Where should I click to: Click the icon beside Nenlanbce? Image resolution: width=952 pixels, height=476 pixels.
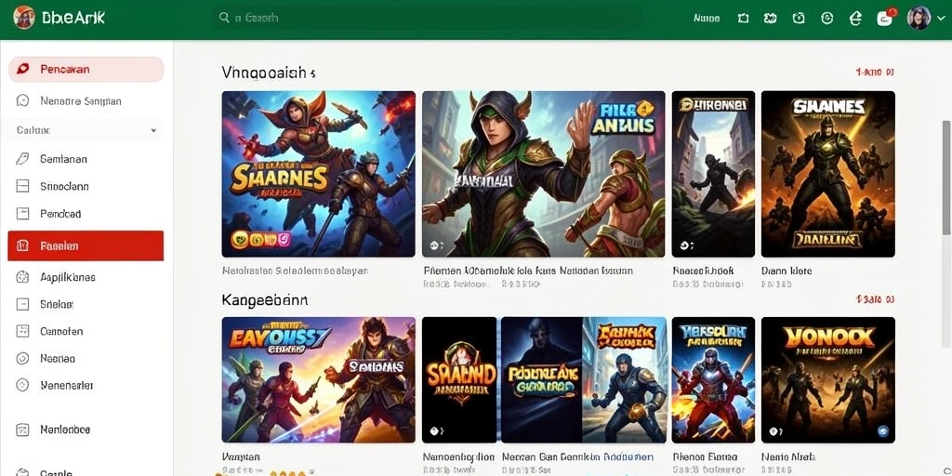(x=22, y=430)
